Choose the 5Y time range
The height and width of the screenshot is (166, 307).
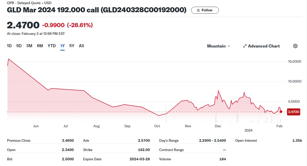coord(72,46)
